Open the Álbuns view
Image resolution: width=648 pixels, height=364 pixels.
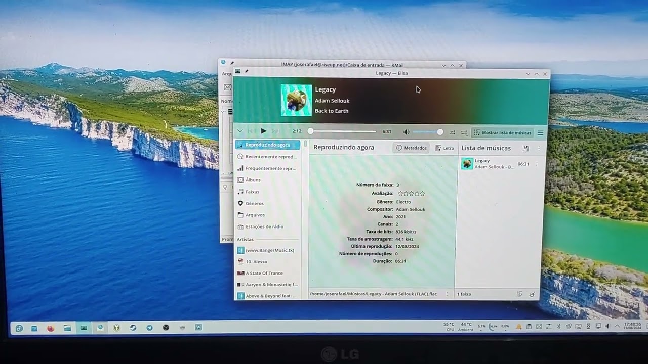coord(268,180)
